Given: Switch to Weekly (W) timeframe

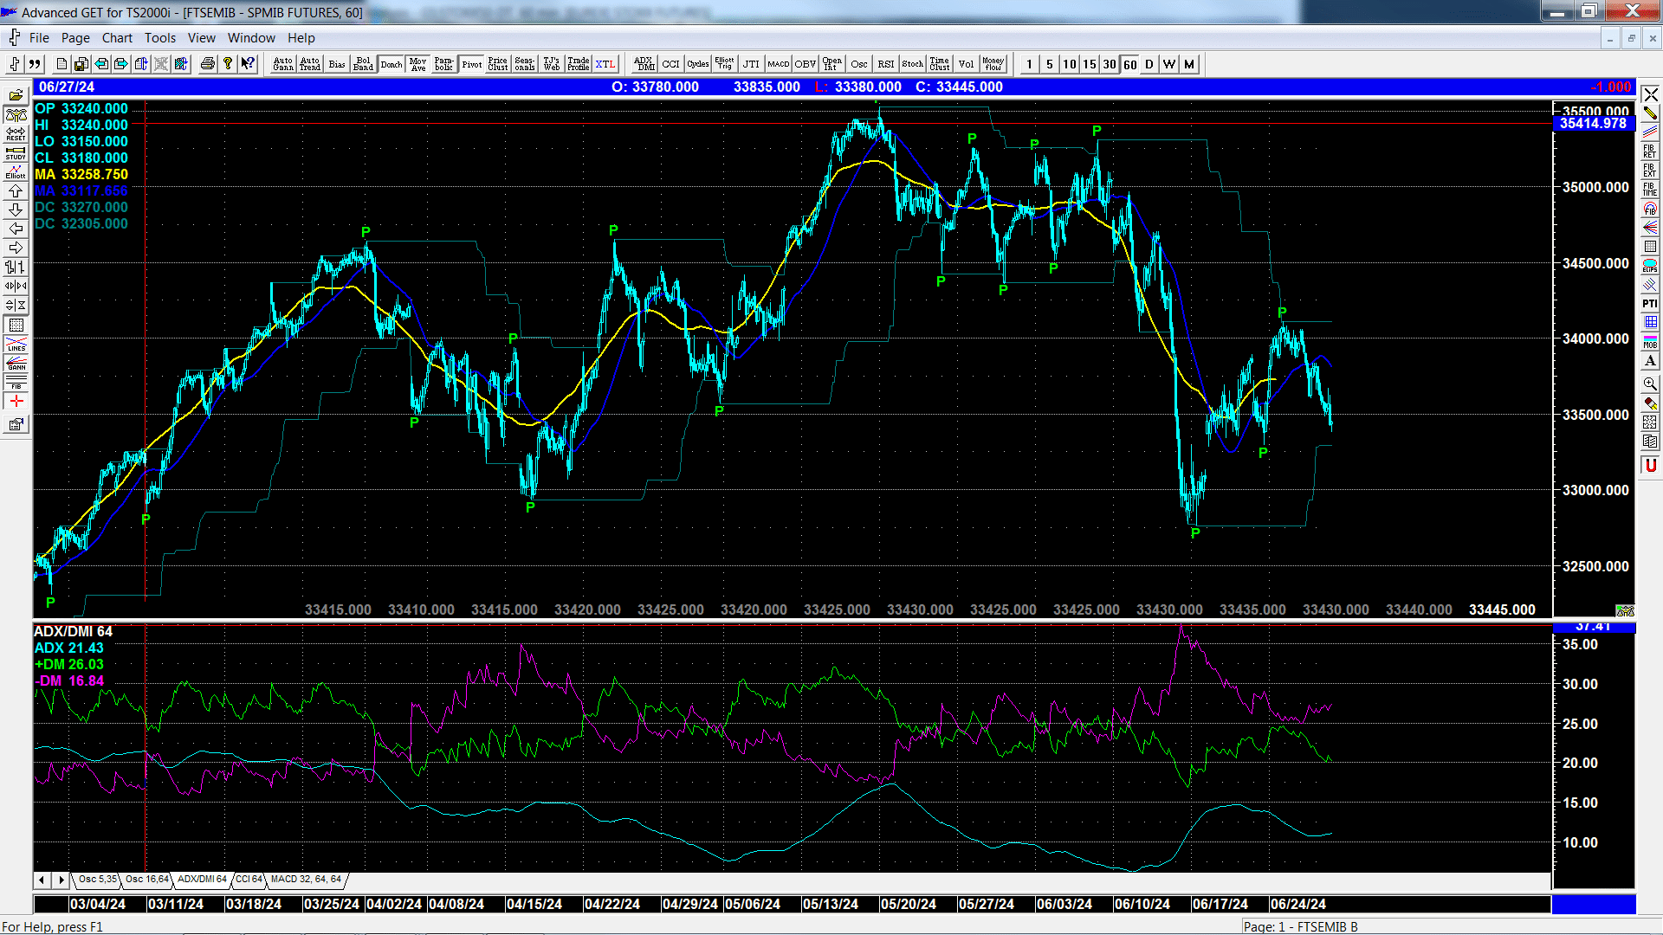Looking at the screenshot, I should [1169, 64].
